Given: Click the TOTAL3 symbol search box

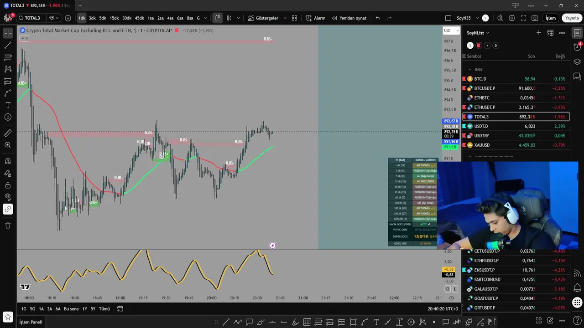Looking at the screenshot, I should click(x=32, y=18).
